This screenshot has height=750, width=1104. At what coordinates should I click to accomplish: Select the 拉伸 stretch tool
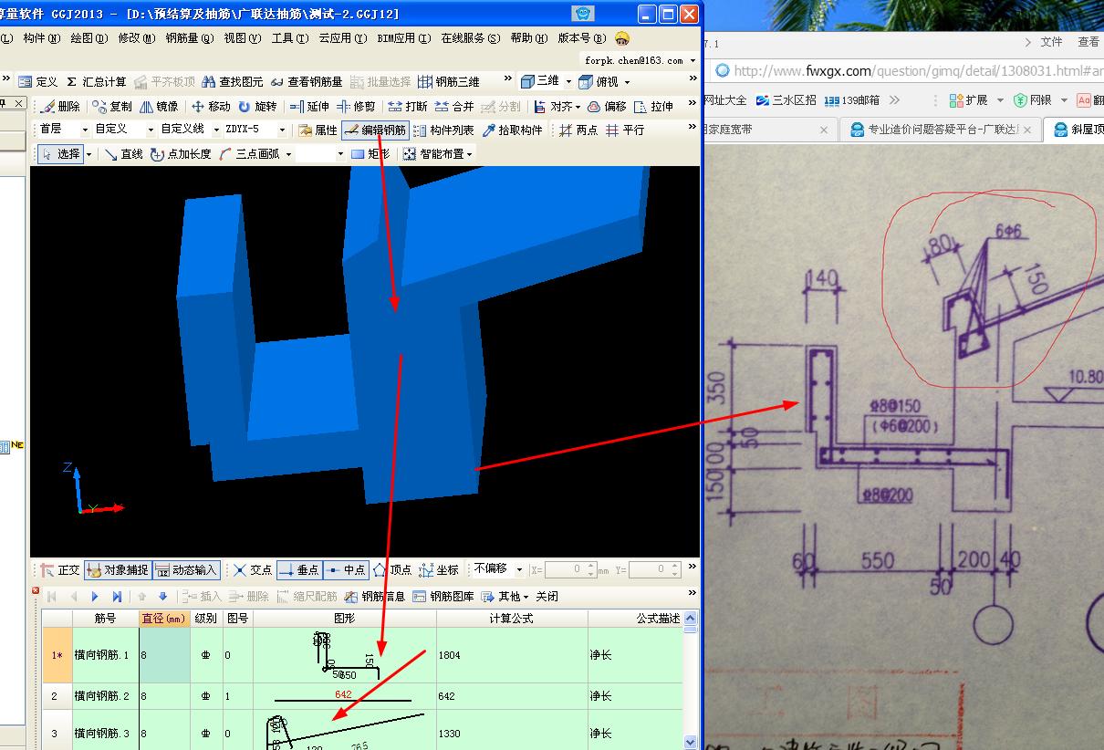coord(653,107)
